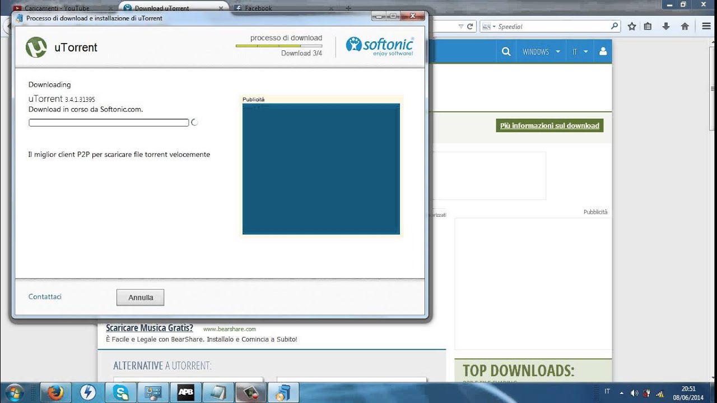Open the installer taskbar icon with disc
This screenshot has height=403, width=717.
[x=283, y=392]
